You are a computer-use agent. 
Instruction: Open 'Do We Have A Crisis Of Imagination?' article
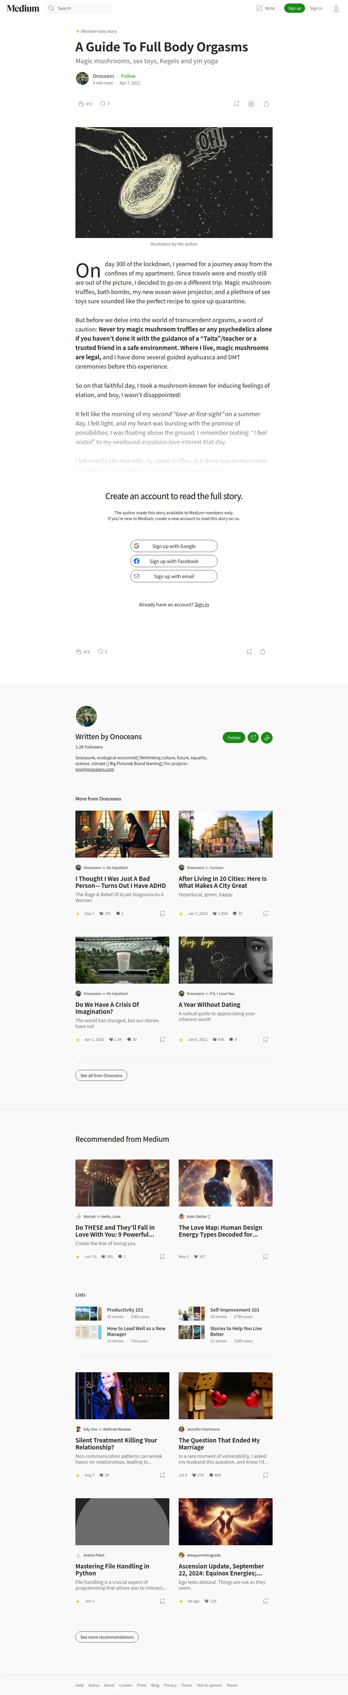pos(107,1008)
